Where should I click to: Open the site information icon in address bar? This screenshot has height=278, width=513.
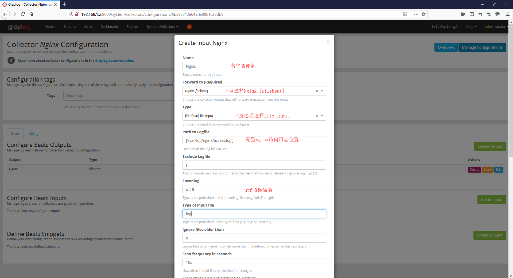(71, 14)
